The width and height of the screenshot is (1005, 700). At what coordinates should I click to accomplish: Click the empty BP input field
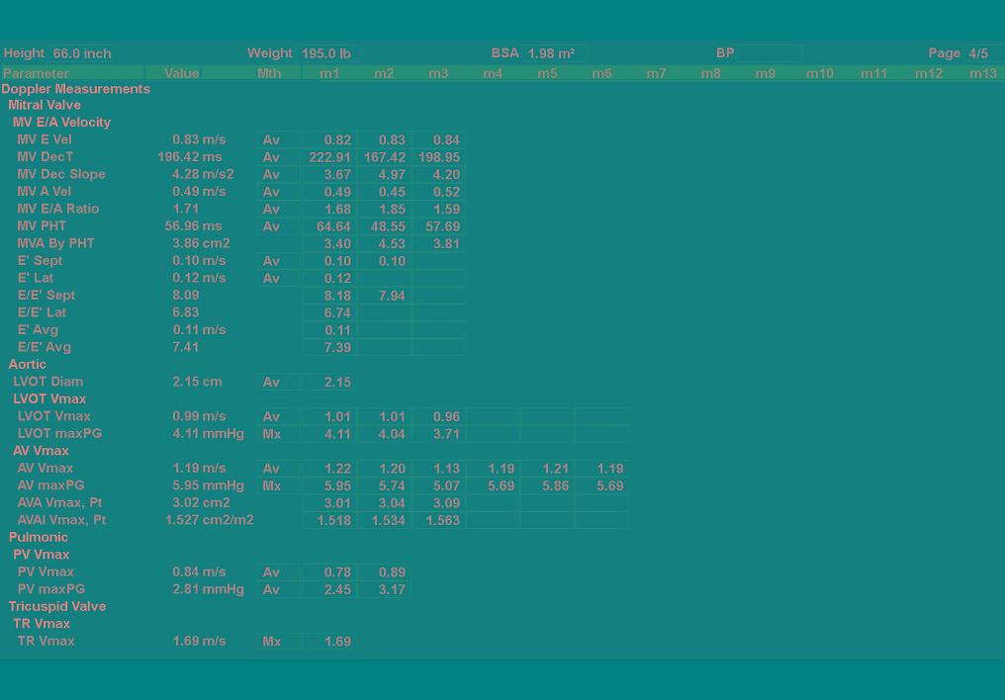(x=769, y=53)
